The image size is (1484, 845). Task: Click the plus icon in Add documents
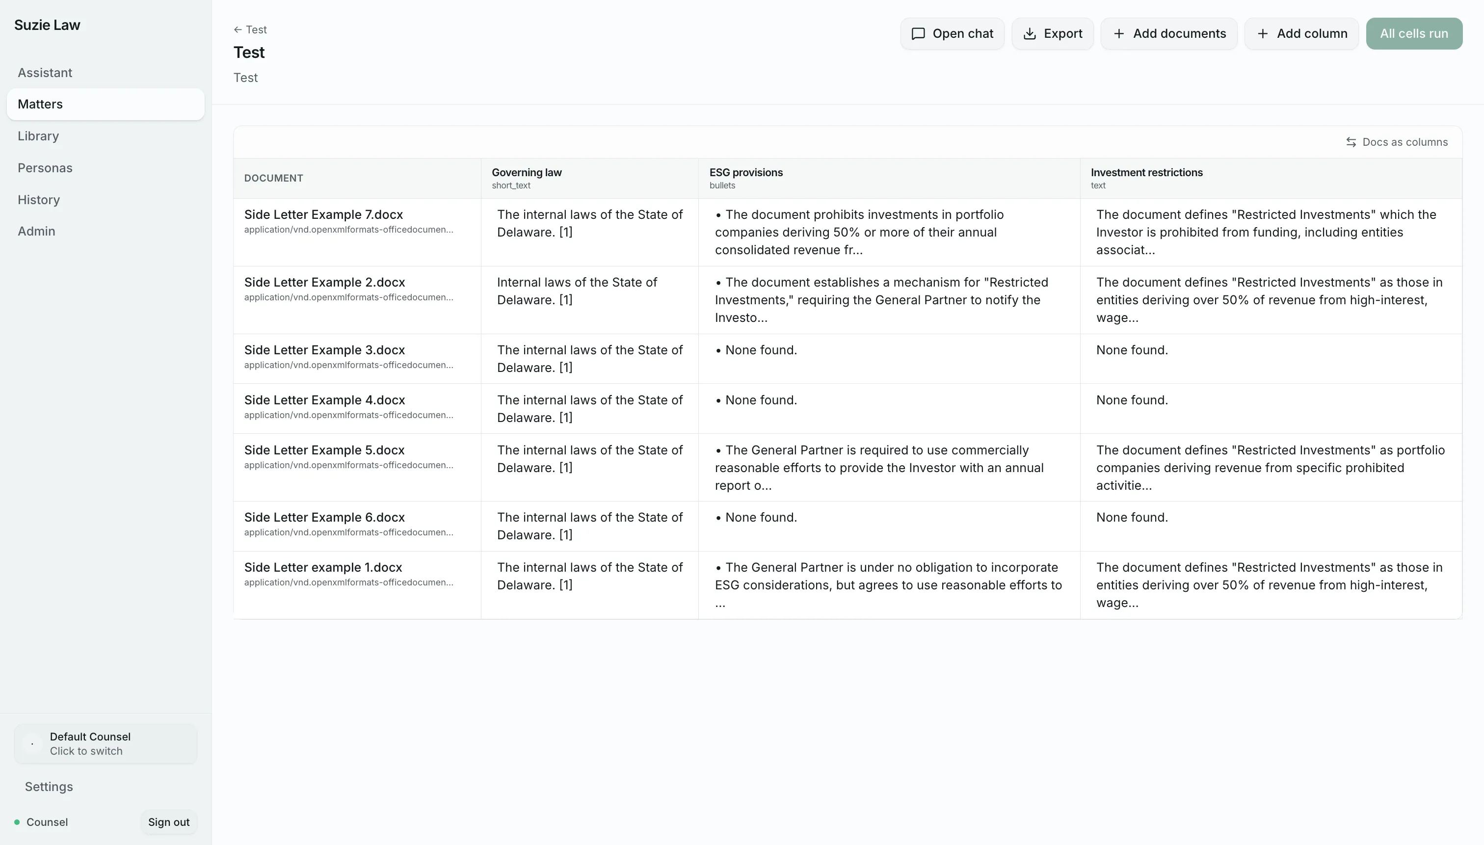1118,34
